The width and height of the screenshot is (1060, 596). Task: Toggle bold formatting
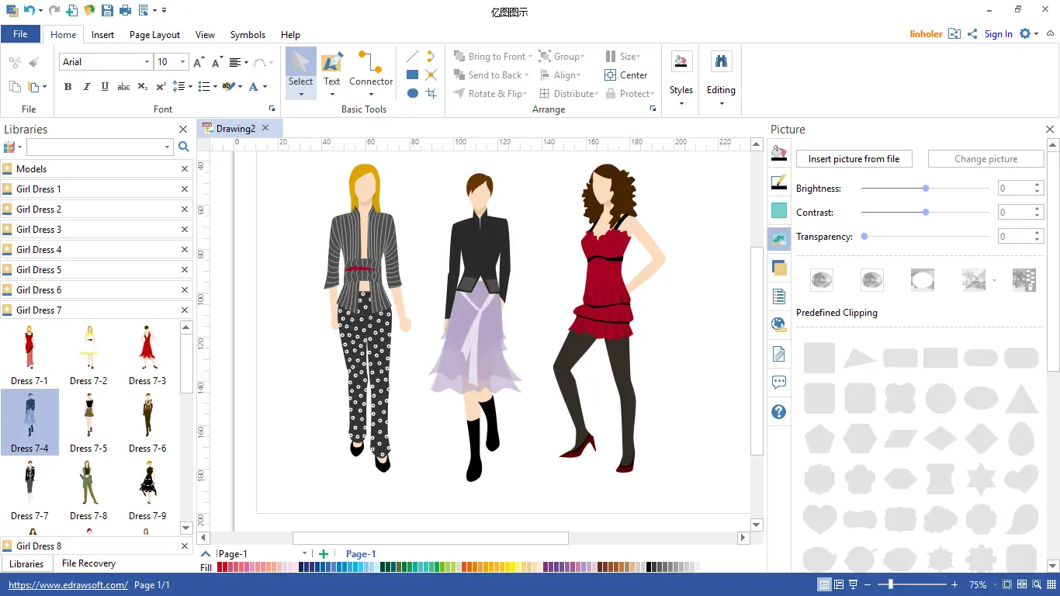coord(68,87)
